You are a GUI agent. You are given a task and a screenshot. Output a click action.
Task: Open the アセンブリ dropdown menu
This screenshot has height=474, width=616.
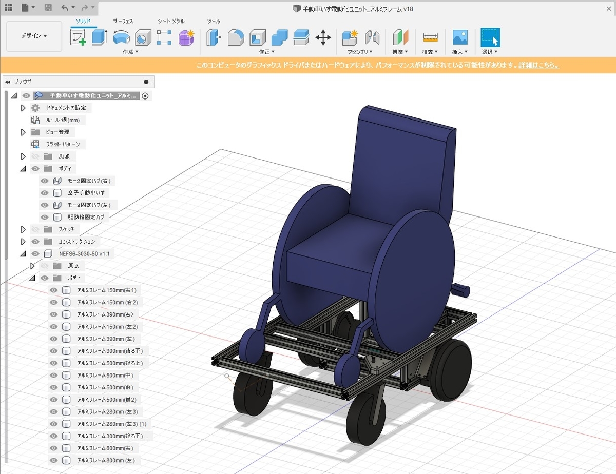tap(360, 52)
